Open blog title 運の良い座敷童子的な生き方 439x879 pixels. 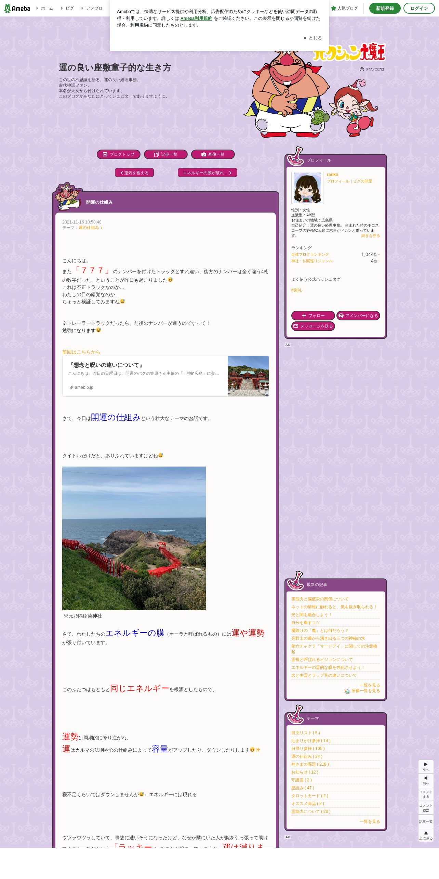point(115,67)
